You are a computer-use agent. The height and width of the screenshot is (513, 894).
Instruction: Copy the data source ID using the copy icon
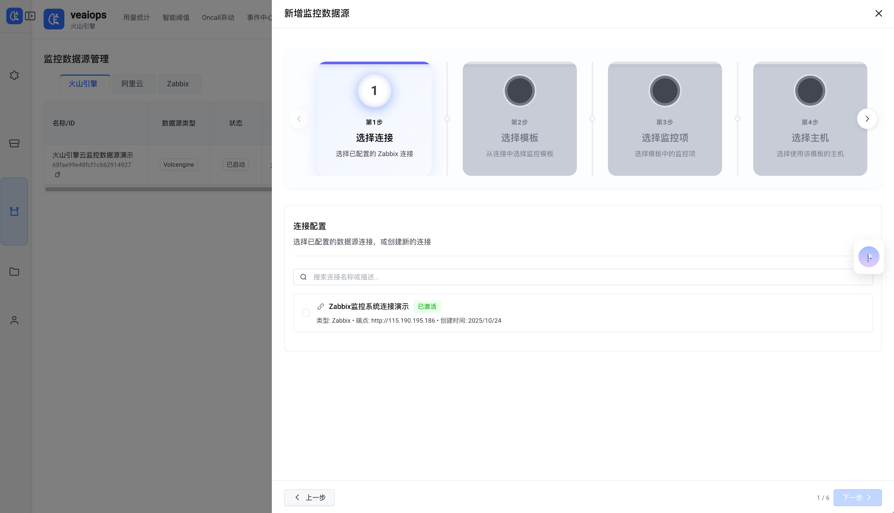[57, 174]
